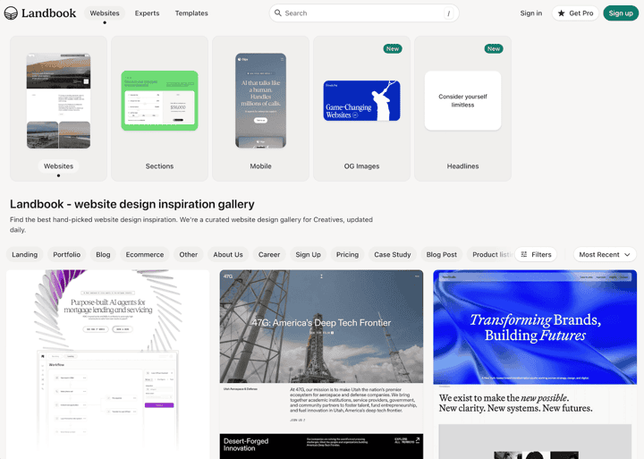644x459 pixels.
Task: Open the Filters panel button
Action: pyautogui.click(x=536, y=254)
